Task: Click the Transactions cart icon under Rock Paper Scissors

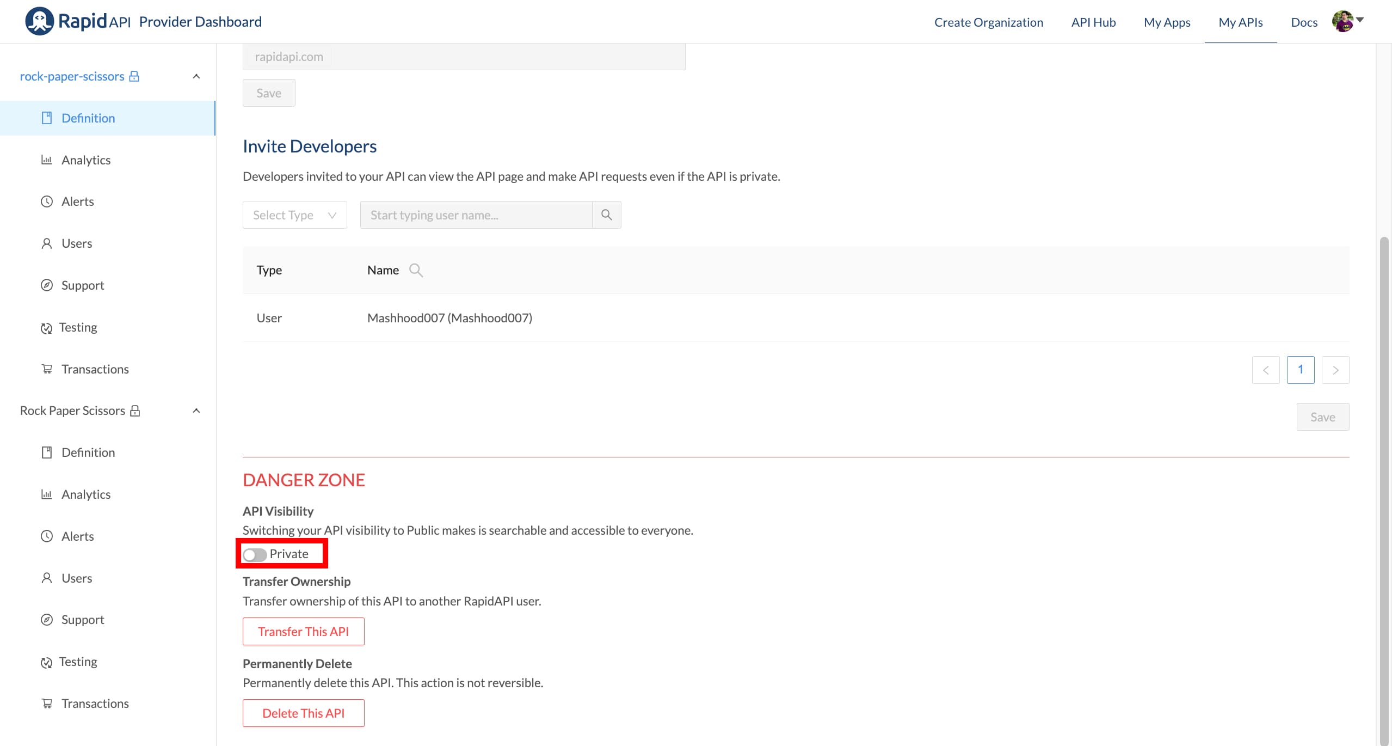Action: click(x=47, y=704)
